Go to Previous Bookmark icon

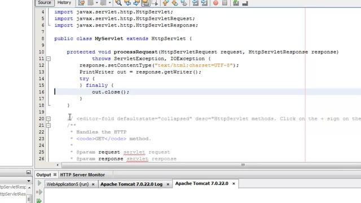pos(165,3)
